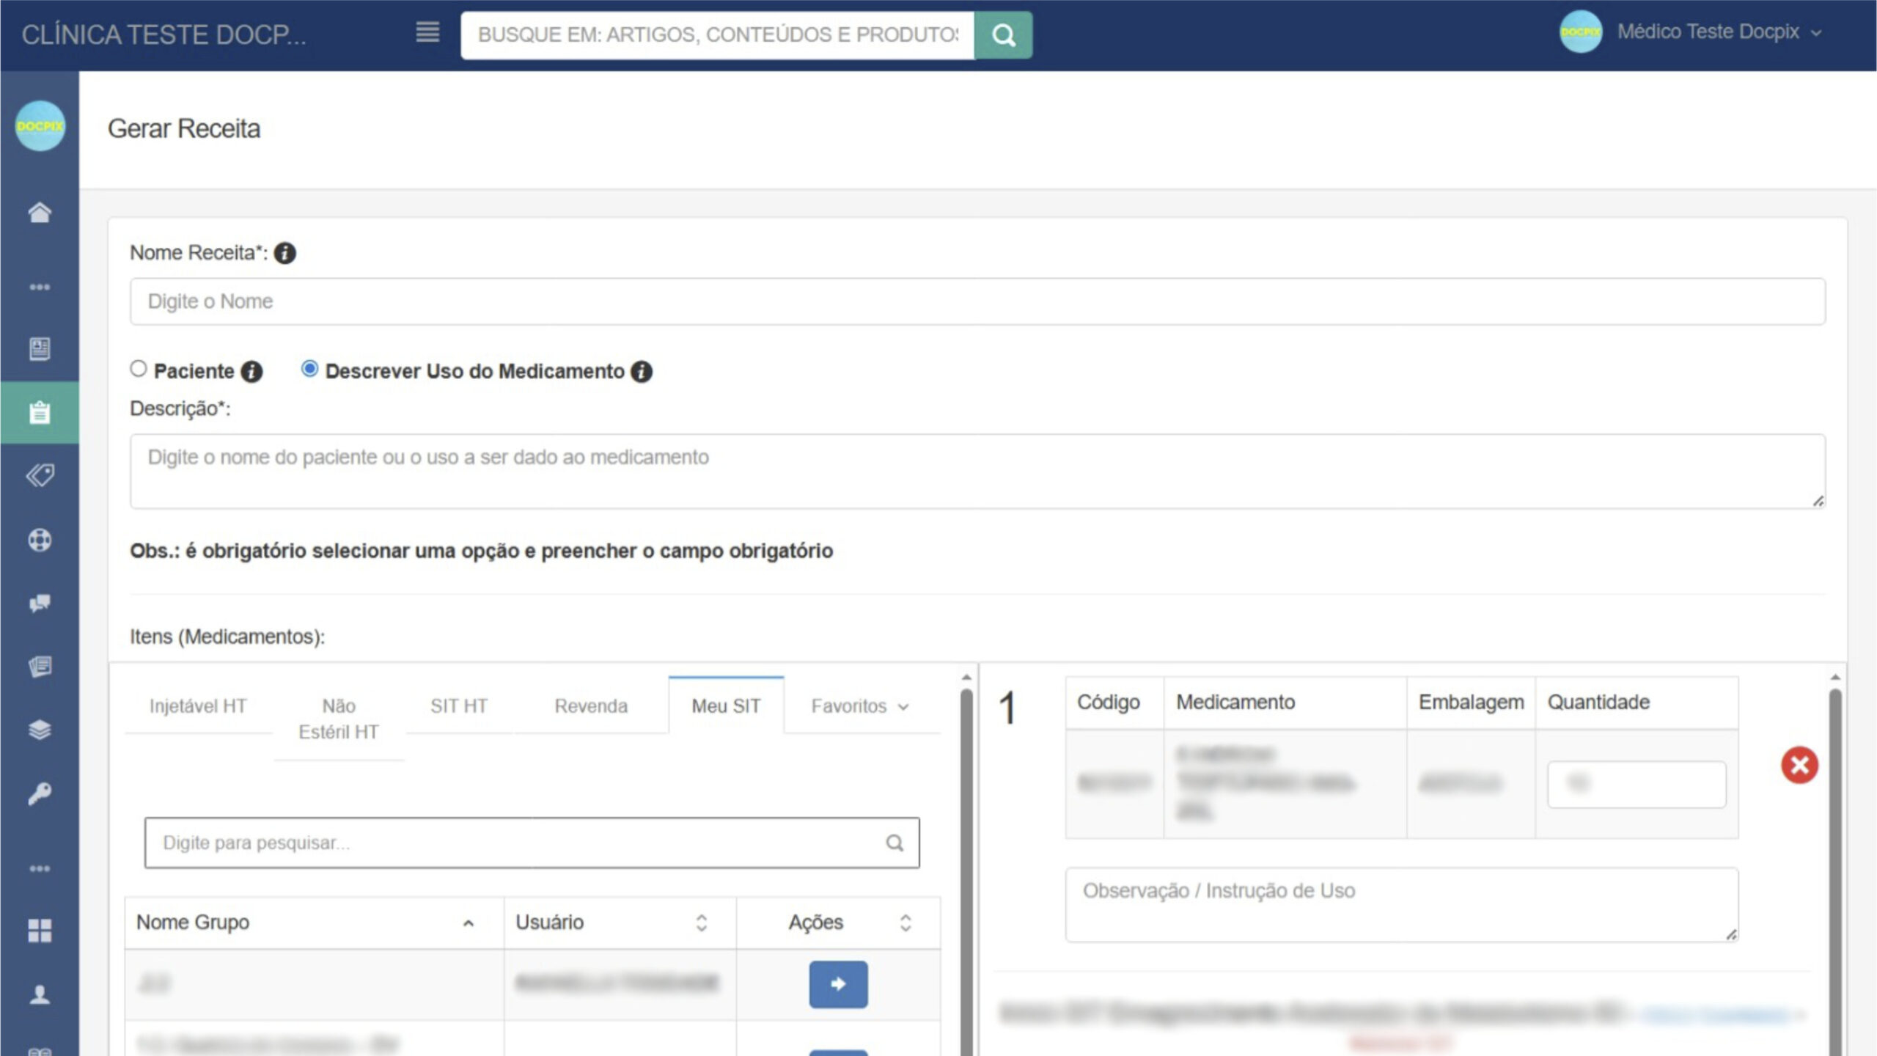Click the price tags sidebar icon
This screenshot has width=1877, height=1056.
pyautogui.click(x=40, y=475)
